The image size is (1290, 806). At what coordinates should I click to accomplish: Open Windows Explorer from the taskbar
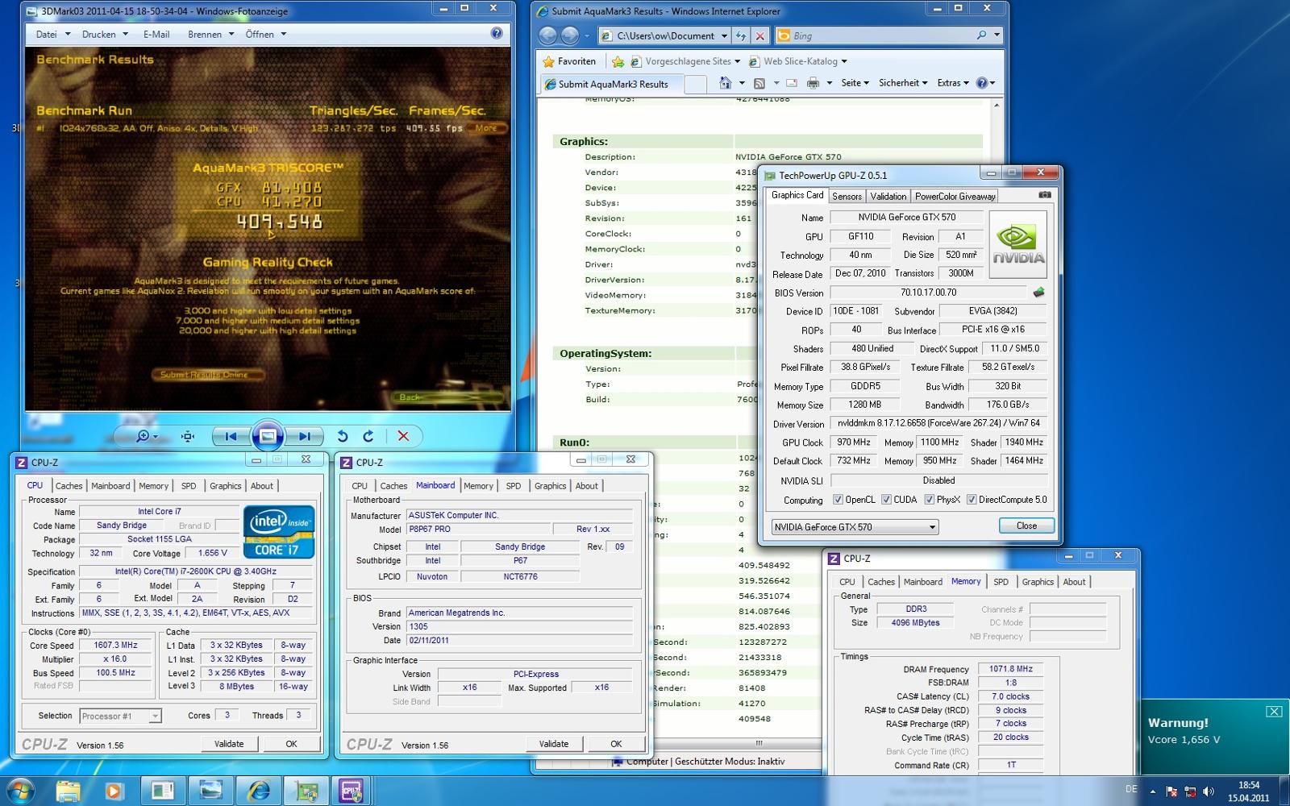69,791
